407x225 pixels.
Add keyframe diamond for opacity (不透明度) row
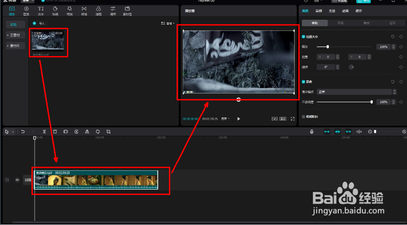(401, 102)
